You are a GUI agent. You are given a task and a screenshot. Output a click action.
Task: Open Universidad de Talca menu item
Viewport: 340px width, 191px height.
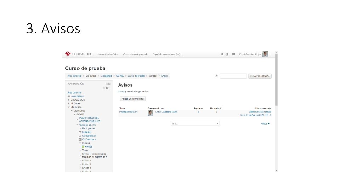(108, 54)
